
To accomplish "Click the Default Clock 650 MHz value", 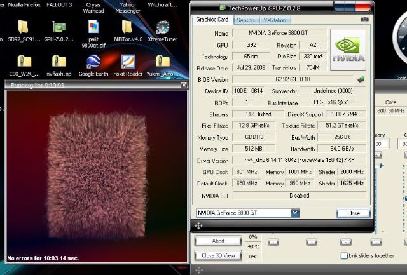I will pos(247,184).
